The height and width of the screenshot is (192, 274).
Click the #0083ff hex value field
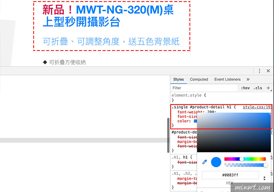point(230,175)
